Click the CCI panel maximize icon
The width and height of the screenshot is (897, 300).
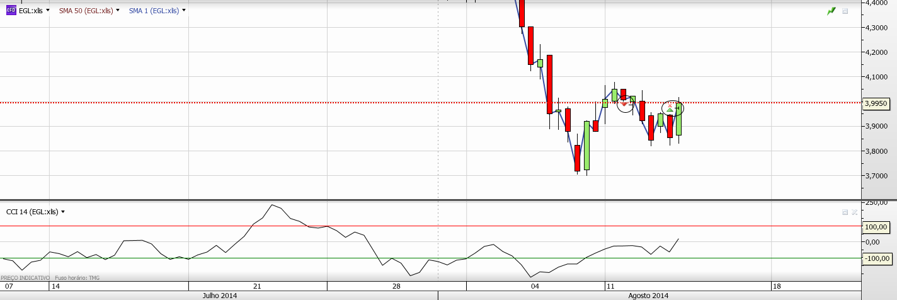[x=845, y=212]
